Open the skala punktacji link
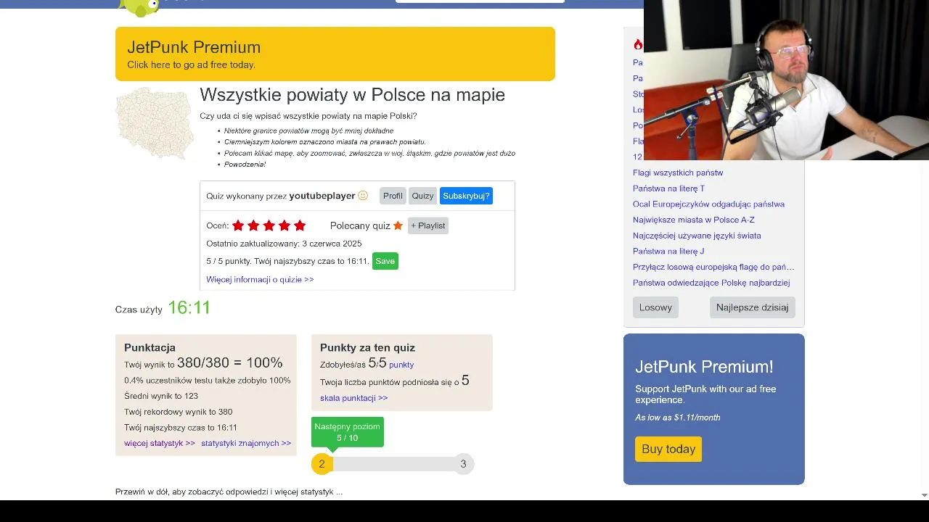 (x=354, y=398)
